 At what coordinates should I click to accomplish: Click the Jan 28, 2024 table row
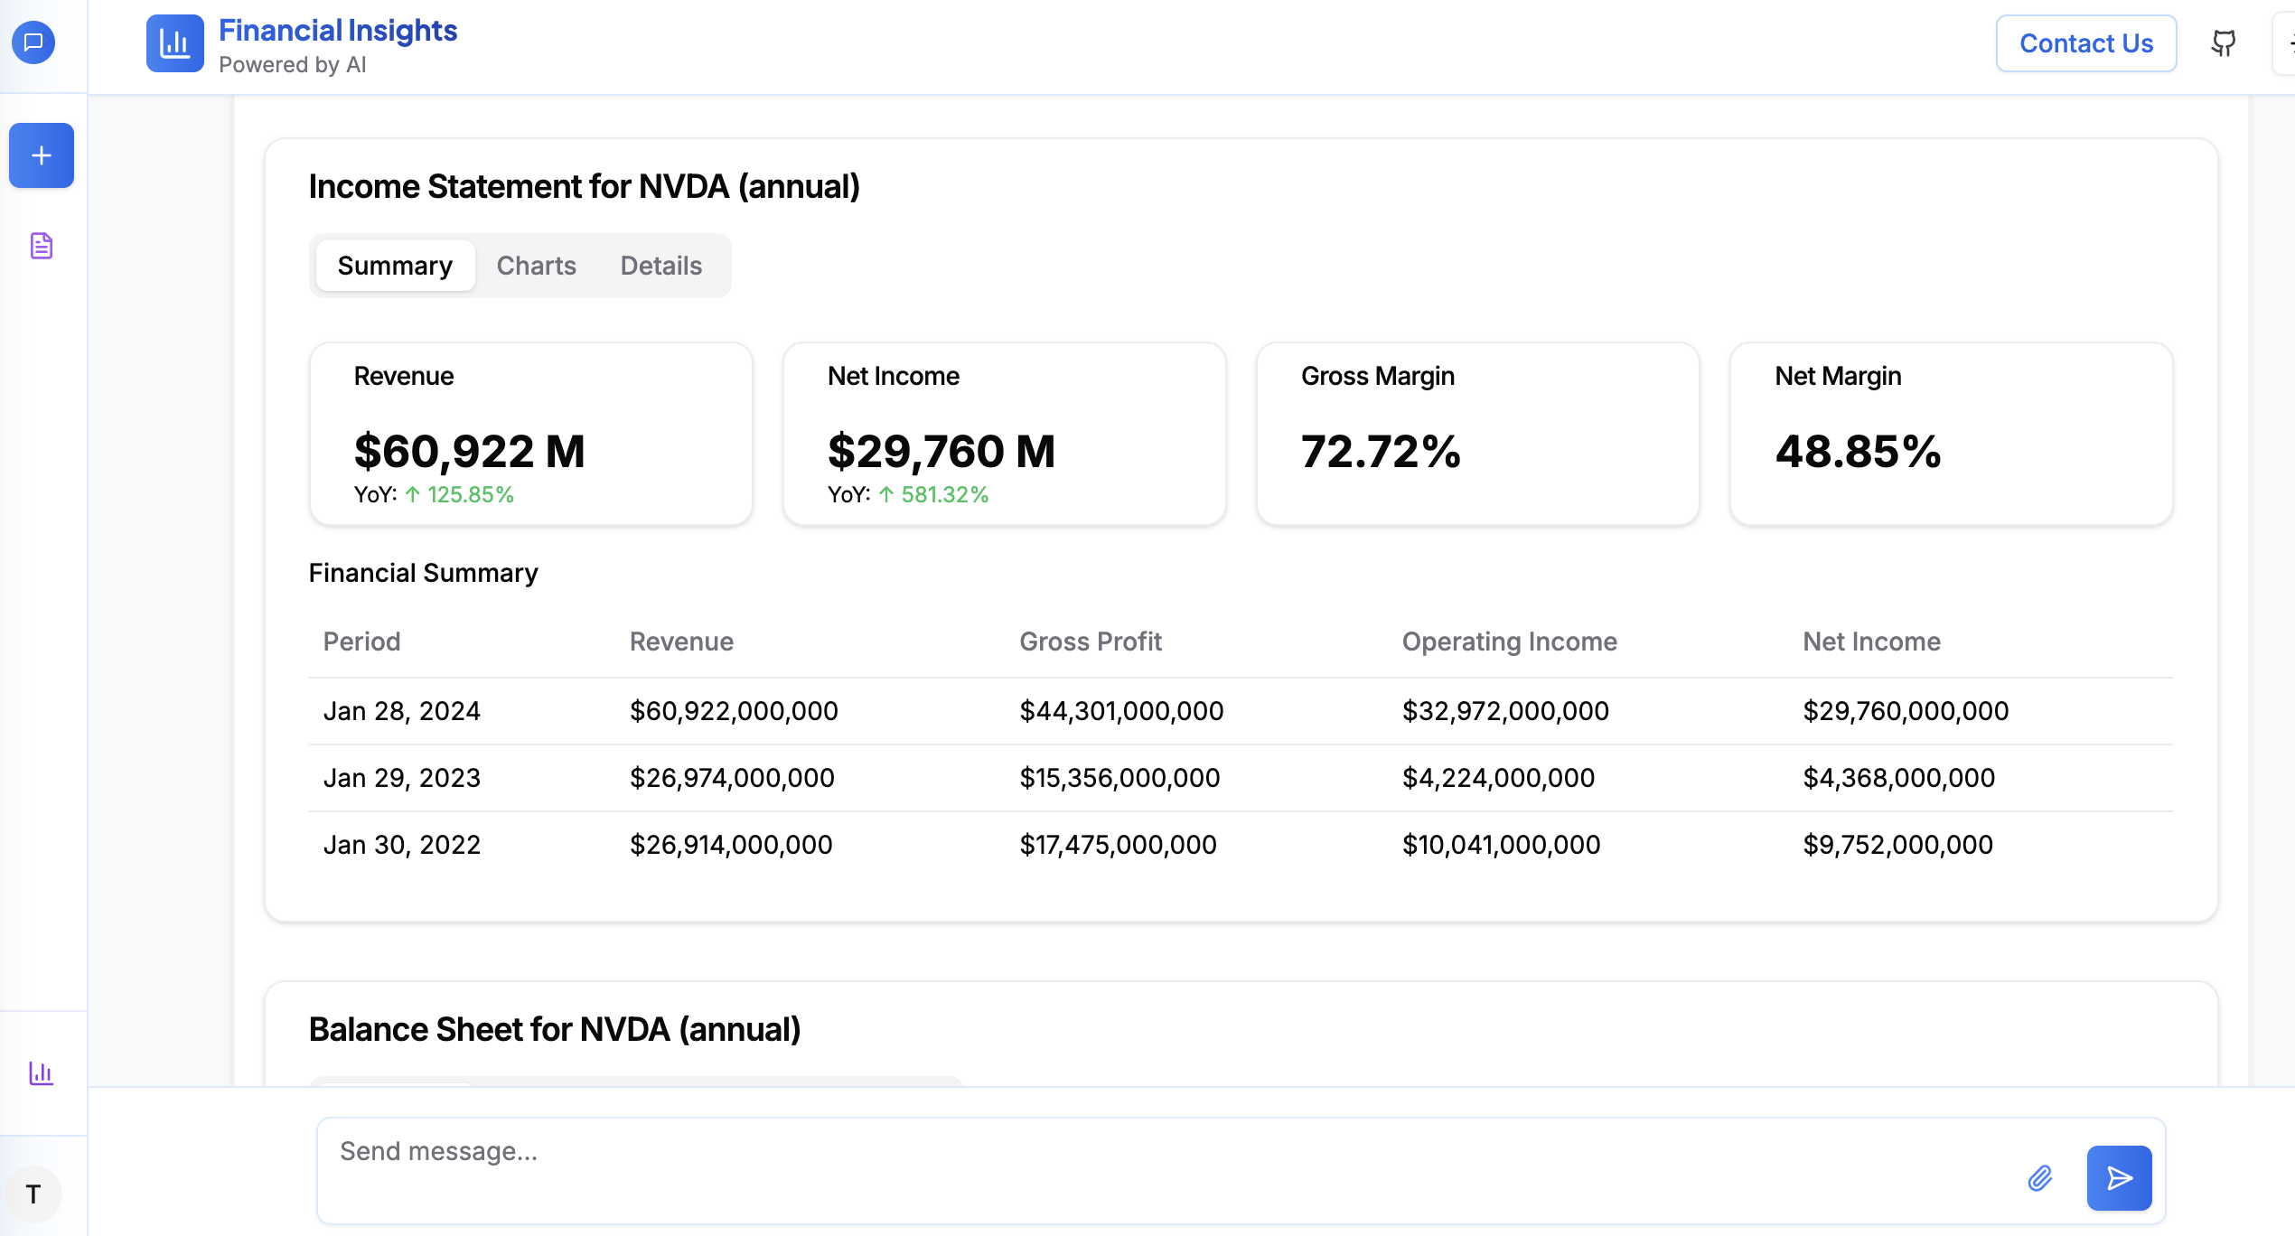[1240, 711]
